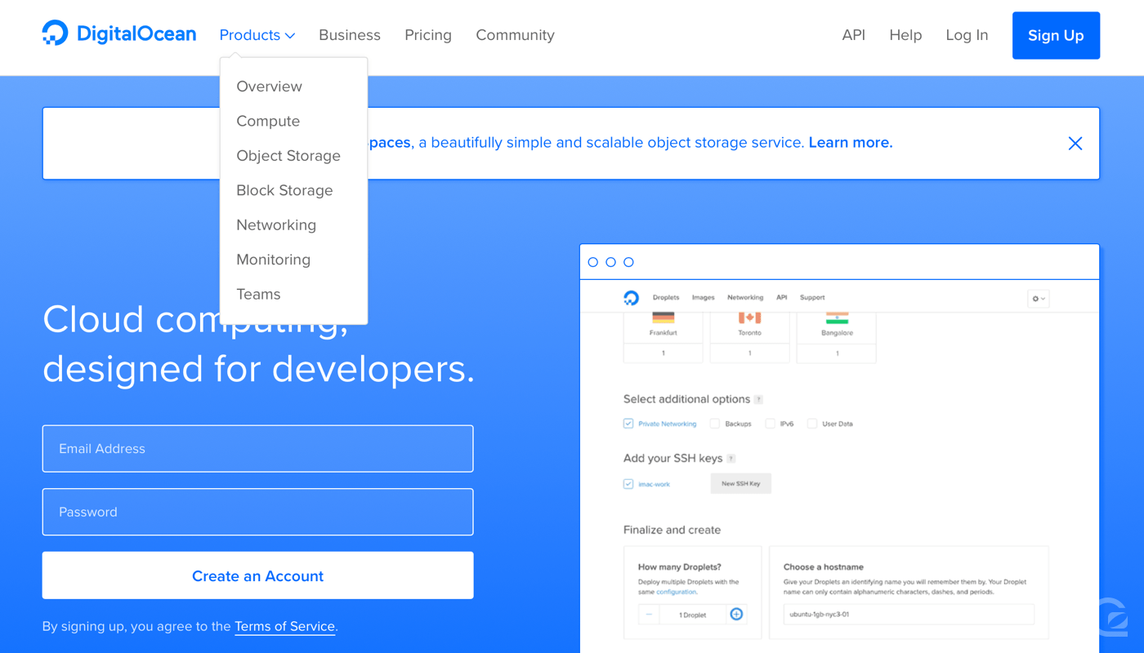Click Images in the demo navigation

coord(704,298)
